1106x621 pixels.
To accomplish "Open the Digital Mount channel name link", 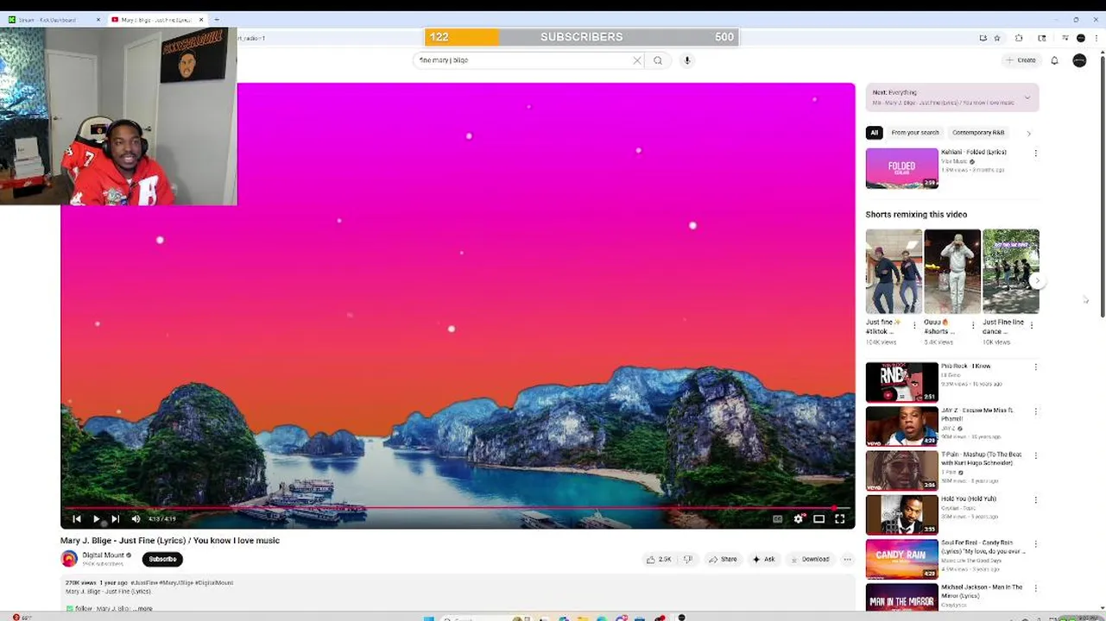I will (x=104, y=555).
